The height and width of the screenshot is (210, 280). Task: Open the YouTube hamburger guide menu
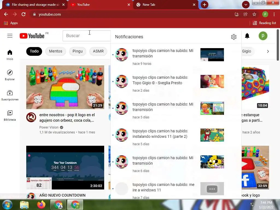point(10,36)
